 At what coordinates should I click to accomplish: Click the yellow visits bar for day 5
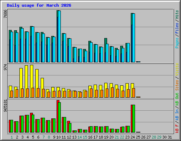pos(31,76)
